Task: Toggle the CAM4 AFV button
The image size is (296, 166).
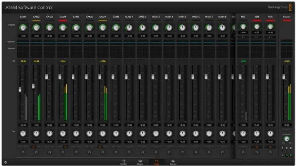Action: [x=66, y=147]
